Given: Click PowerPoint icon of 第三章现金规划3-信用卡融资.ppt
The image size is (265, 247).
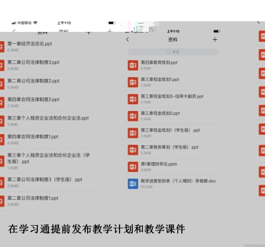Looking at the screenshot, I should click(133, 99).
